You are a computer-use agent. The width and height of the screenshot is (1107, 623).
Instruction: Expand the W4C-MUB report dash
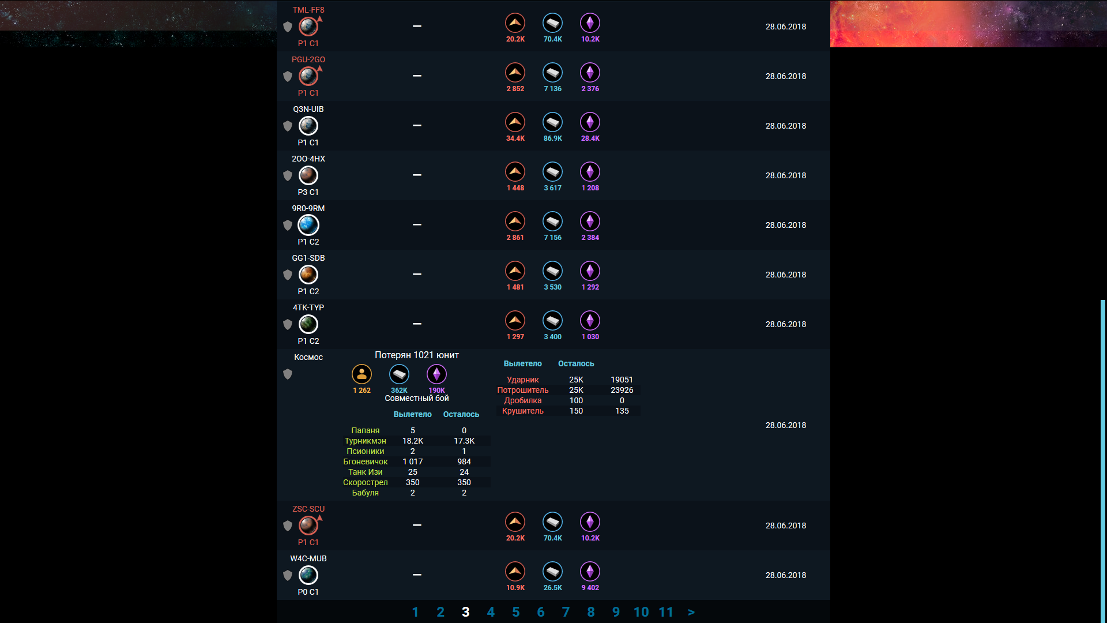417,575
